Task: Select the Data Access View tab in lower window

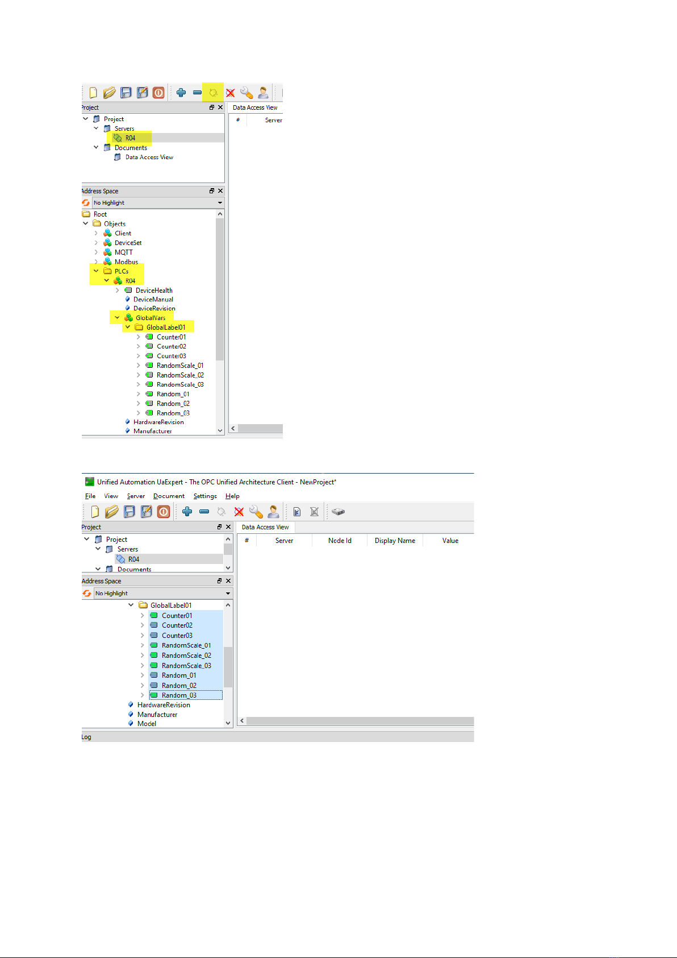Action: [x=265, y=527]
